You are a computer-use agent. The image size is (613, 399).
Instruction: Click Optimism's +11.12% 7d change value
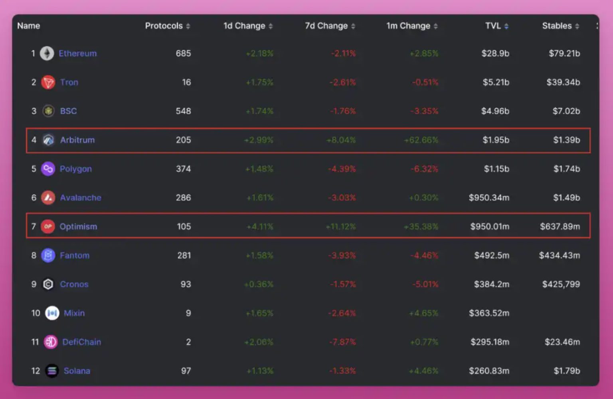(341, 226)
